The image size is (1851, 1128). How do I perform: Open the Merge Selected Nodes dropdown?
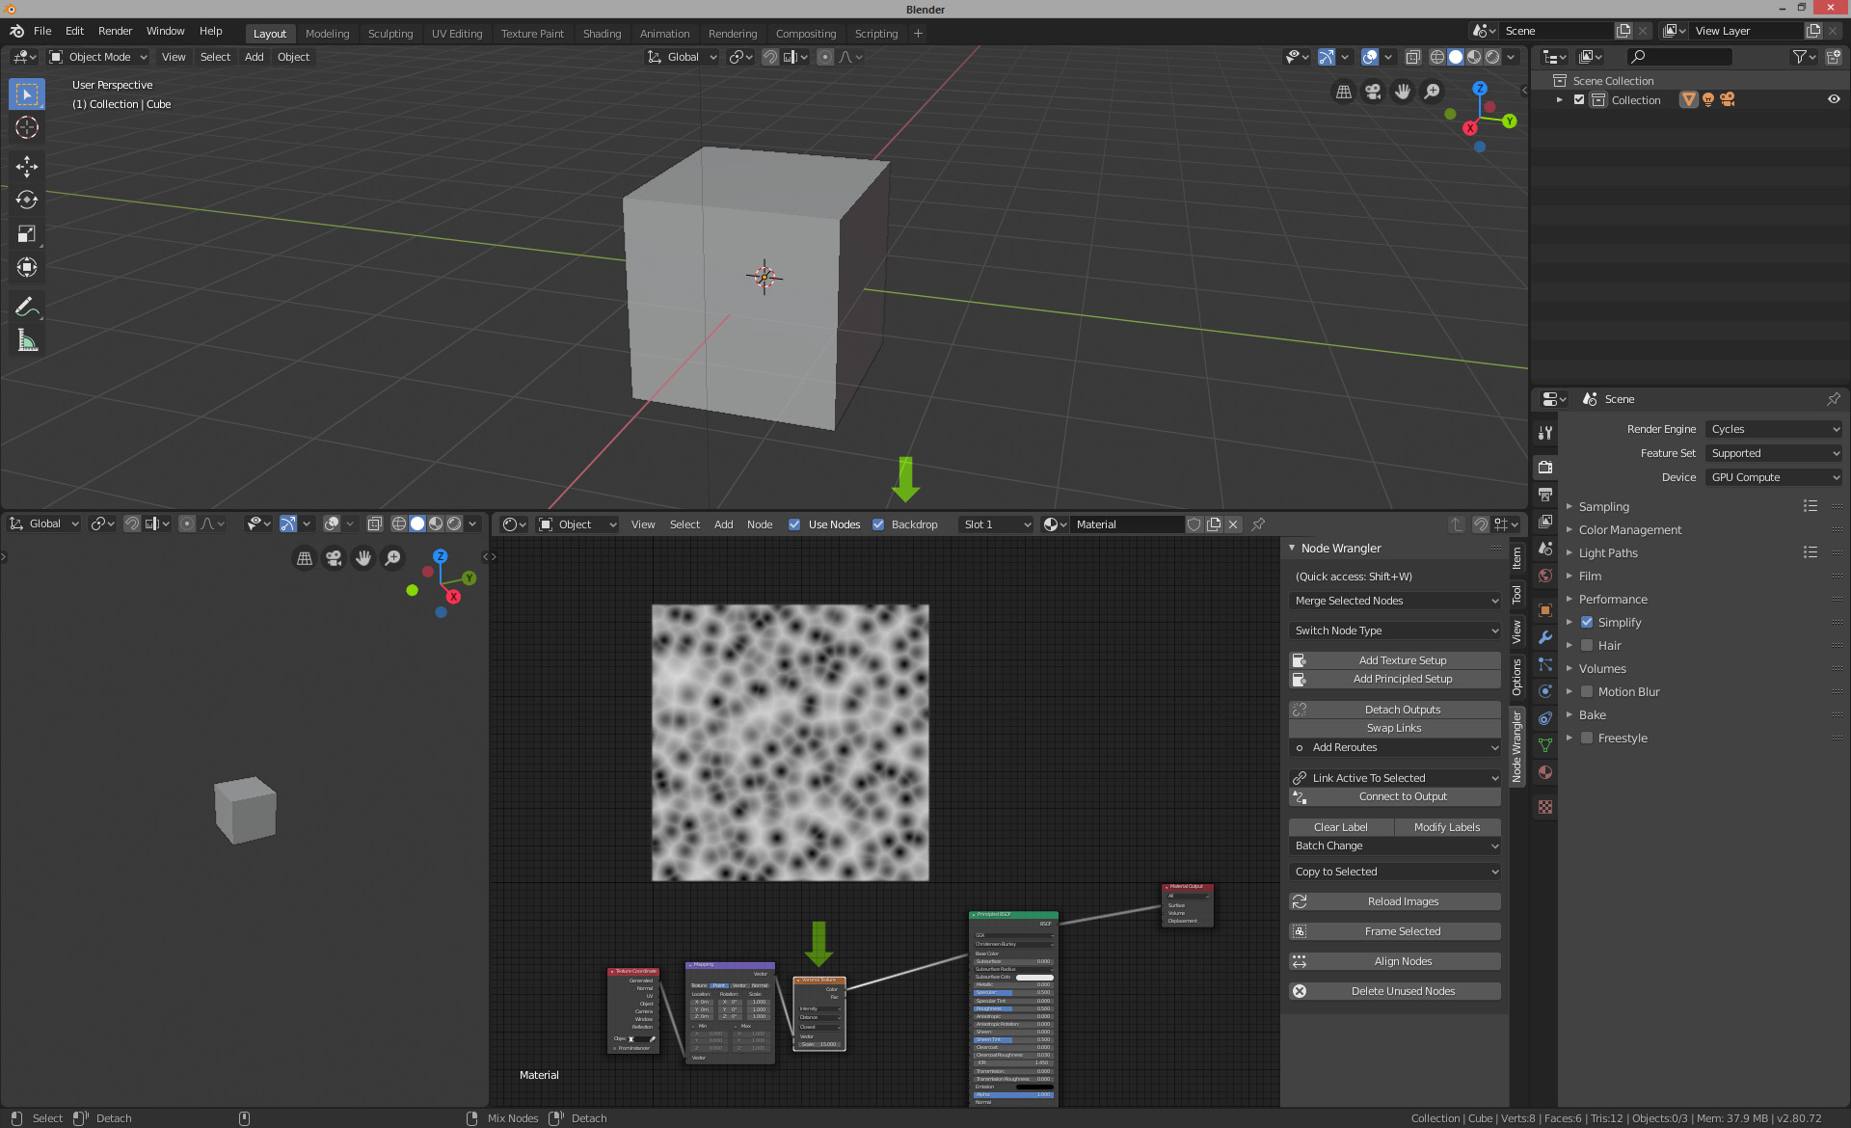[x=1394, y=601]
